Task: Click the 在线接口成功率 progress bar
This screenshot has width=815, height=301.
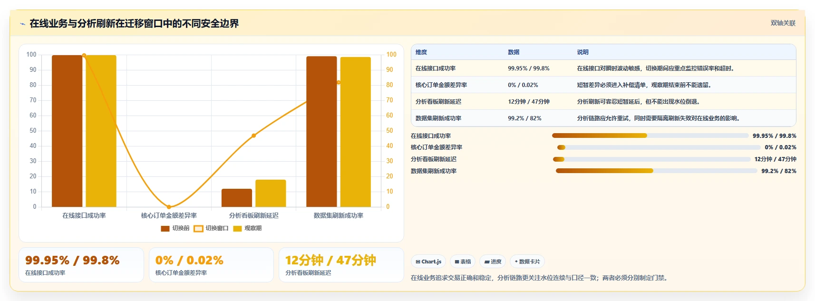Action: (650, 136)
